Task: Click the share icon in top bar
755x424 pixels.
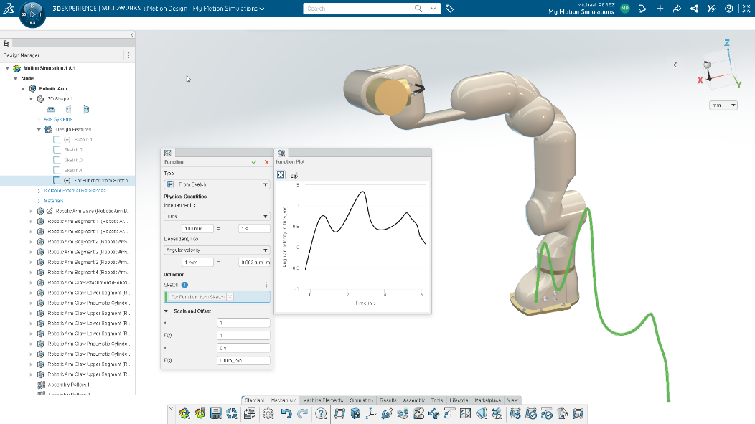Action: pos(677,9)
